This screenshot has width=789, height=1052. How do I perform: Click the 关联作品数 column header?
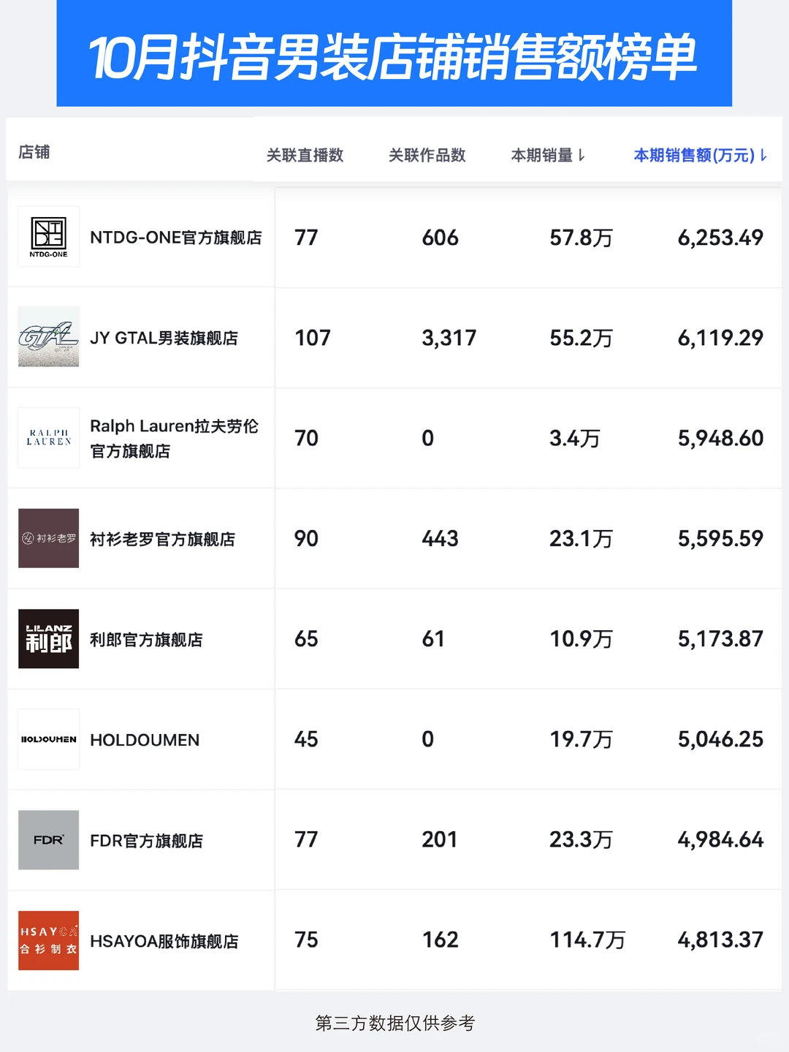point(427,155)
